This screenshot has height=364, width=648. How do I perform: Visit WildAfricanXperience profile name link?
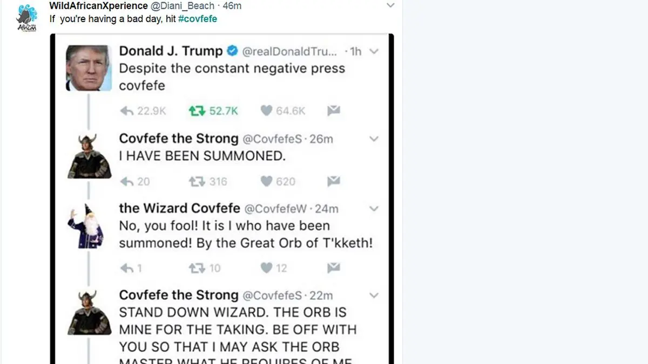coord(98,6)
